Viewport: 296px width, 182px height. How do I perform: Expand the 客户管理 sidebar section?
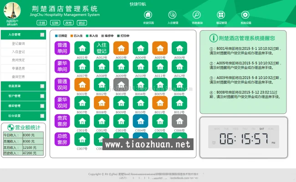(x=42, y=96)
